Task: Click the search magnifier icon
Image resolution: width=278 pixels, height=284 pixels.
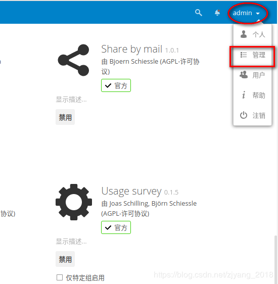Action: (199, 13)
